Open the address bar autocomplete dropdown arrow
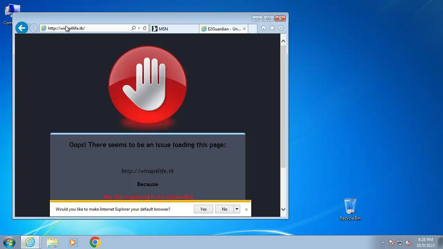443x249 pixels. [139, 28]
